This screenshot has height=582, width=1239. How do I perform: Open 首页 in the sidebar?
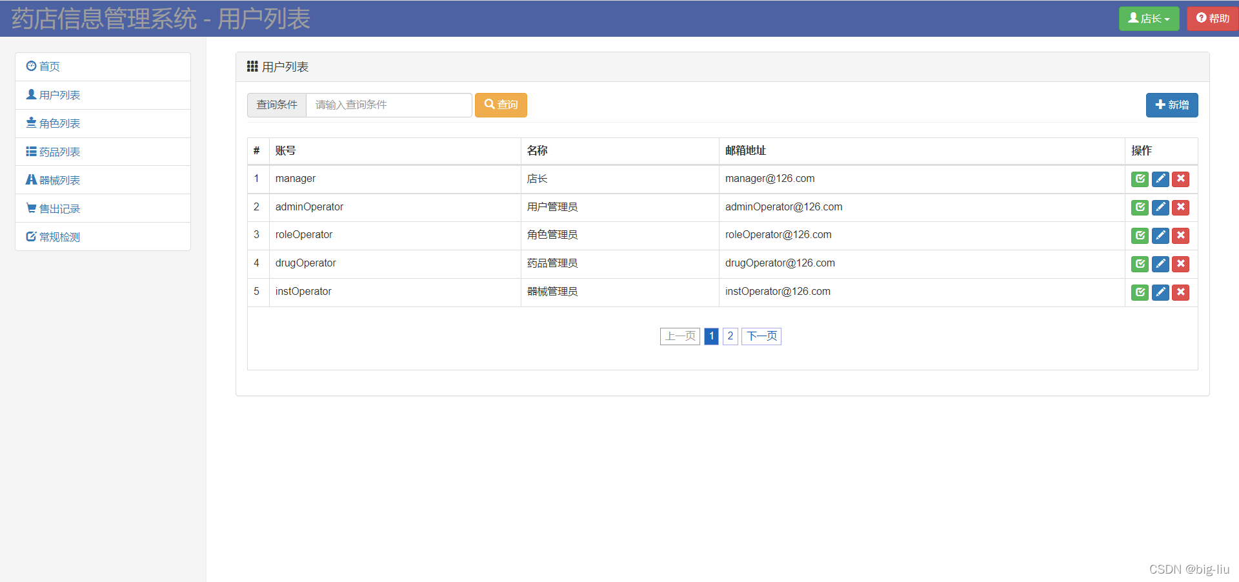click(x=103, y=66)
